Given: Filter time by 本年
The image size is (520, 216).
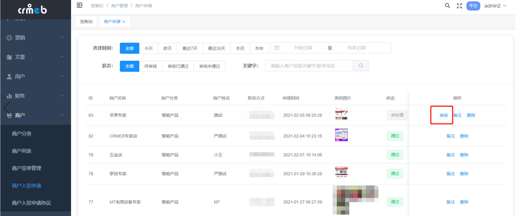Looking at the screenshot, I should coord(259,48).
